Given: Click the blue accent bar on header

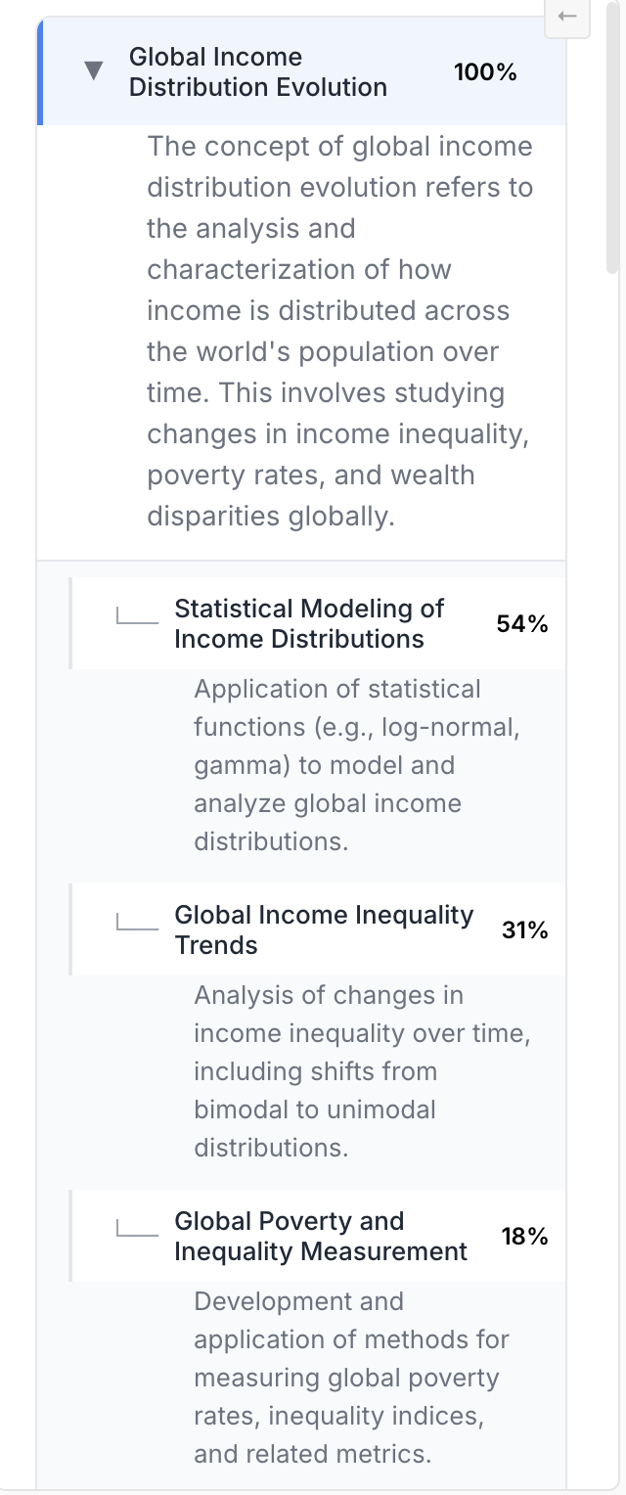Looking at the screenshot, I should tap(40, 71).
